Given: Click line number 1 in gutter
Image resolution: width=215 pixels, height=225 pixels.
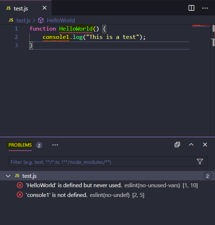Looking at the screenshot, I should (x=16, y=29).
